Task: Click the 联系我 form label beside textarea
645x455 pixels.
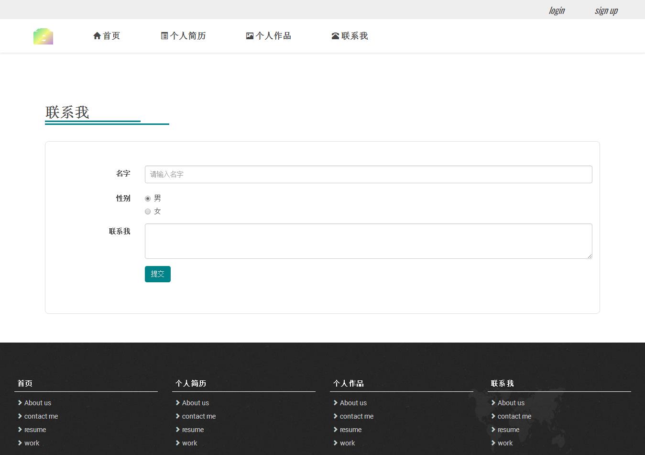Action: coord(120,231)
